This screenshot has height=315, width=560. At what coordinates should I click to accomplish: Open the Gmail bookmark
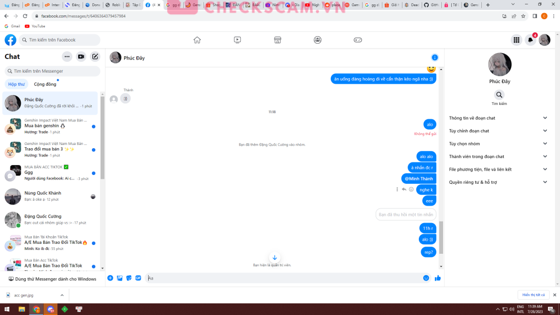(x=12, y=26)
